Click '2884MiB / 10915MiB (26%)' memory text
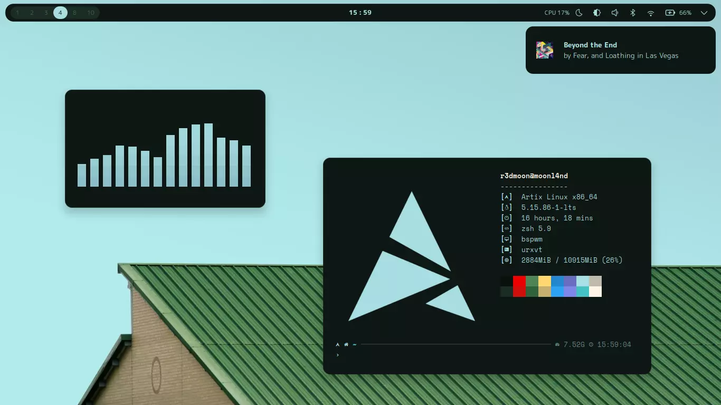Viewport: 721px width, 405px height. click(572, 260)
